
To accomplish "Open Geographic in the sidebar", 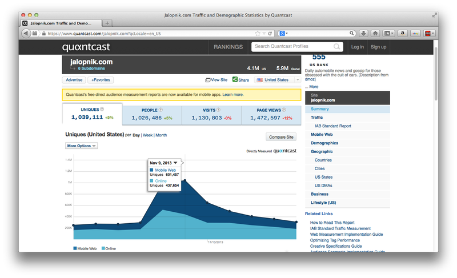I will [x=347, y=151].
